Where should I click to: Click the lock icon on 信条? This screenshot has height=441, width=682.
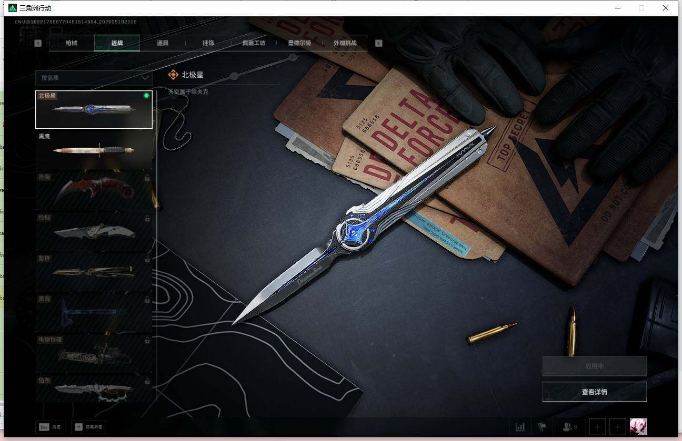point(147,381)
